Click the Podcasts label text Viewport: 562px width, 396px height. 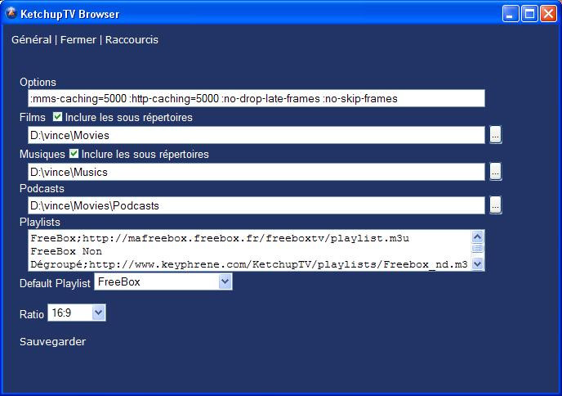[x=42, y=188]
